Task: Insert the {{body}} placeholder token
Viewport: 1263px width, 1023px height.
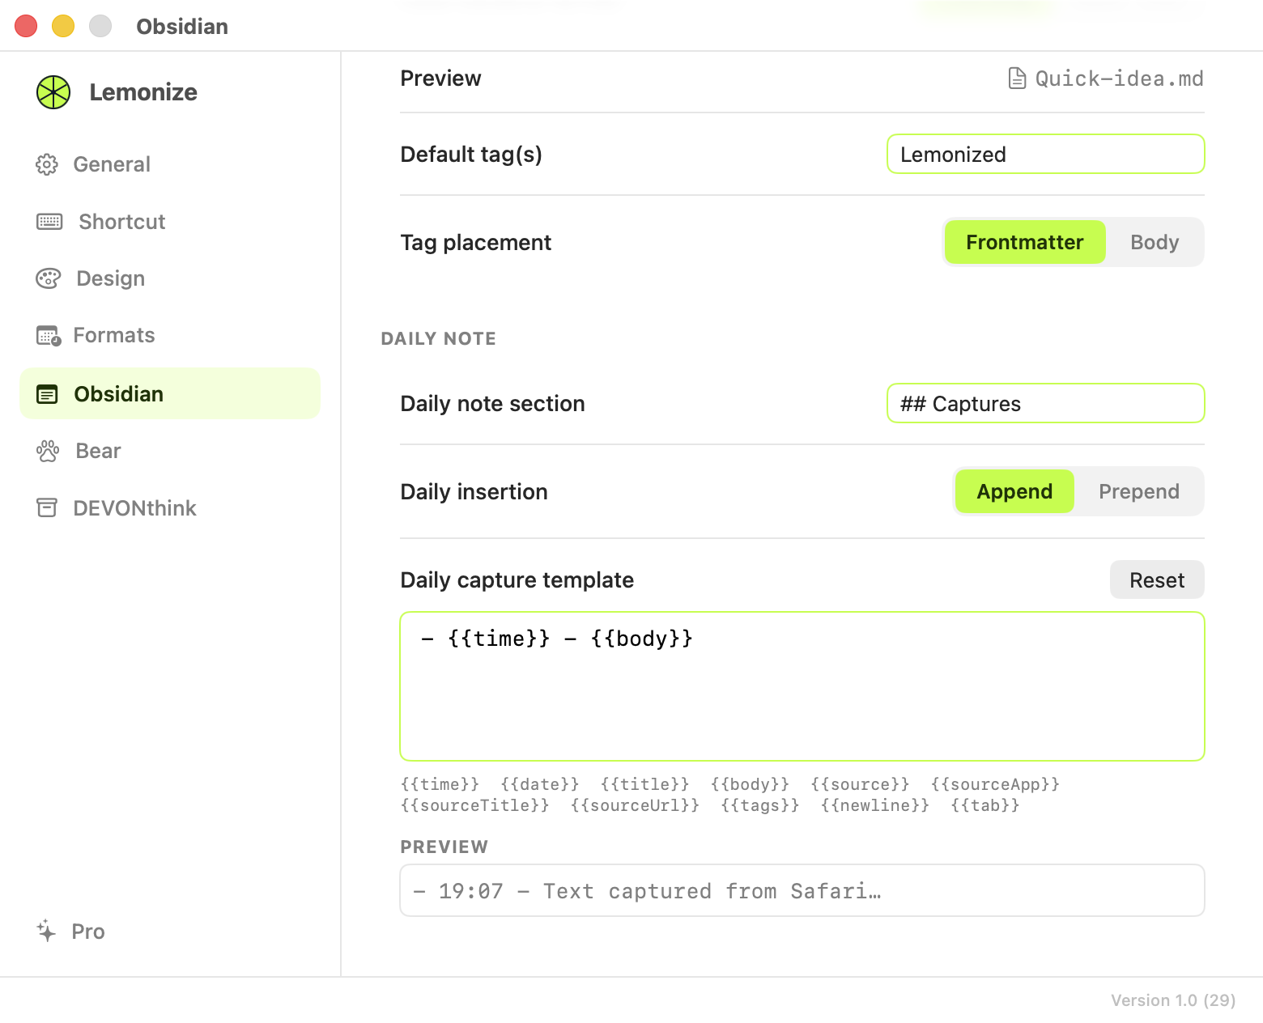Action: click(x=750, y=784)
